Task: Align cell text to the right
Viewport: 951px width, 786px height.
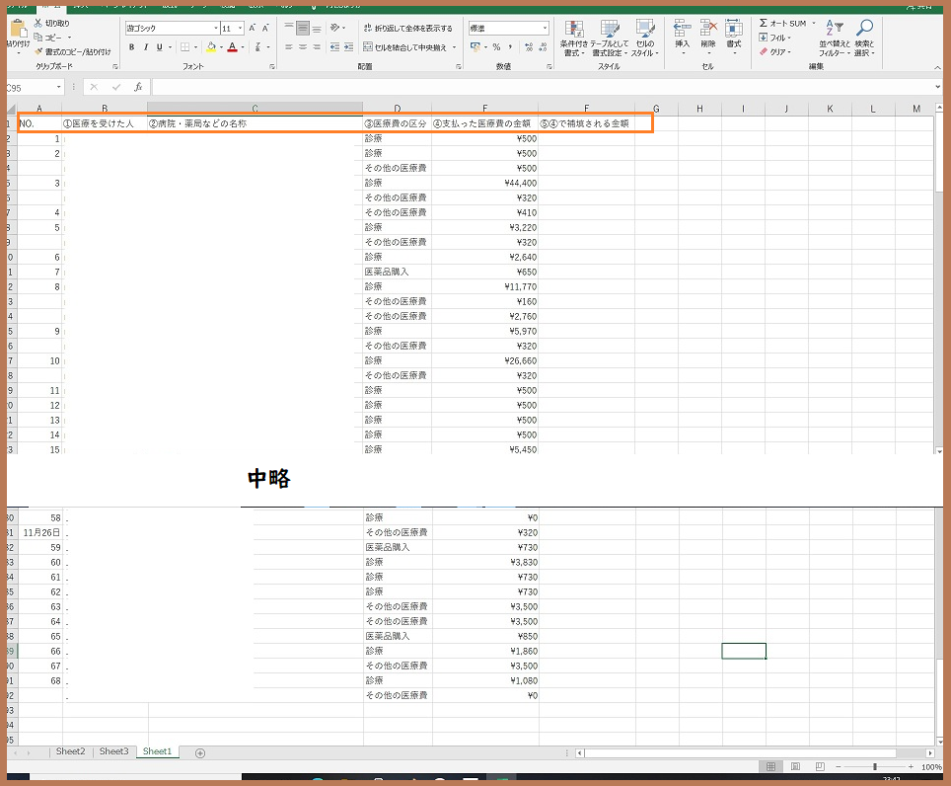Action: (x=317, y=46)
